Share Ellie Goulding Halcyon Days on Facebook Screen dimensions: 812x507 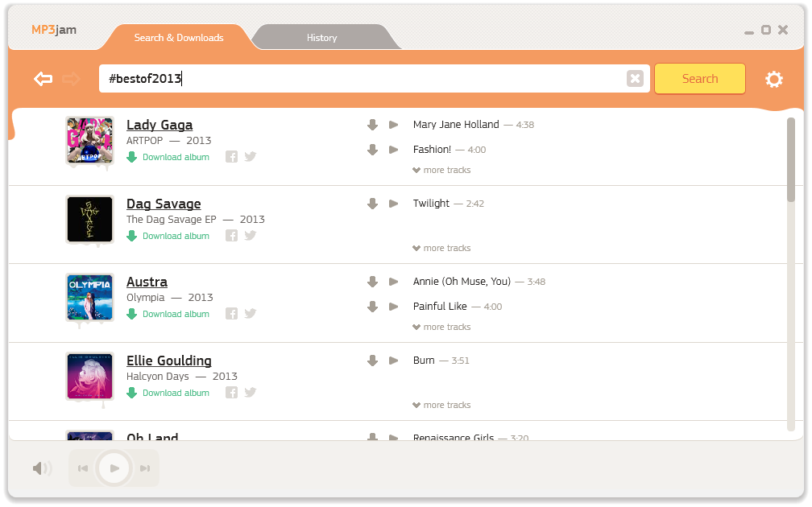point(231,392)
